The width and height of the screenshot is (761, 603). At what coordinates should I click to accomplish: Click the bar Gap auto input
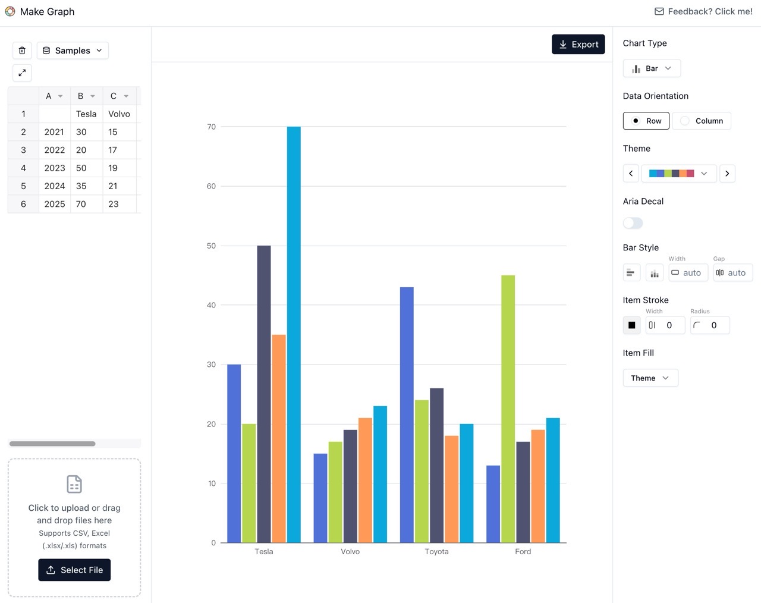[733, 273]
